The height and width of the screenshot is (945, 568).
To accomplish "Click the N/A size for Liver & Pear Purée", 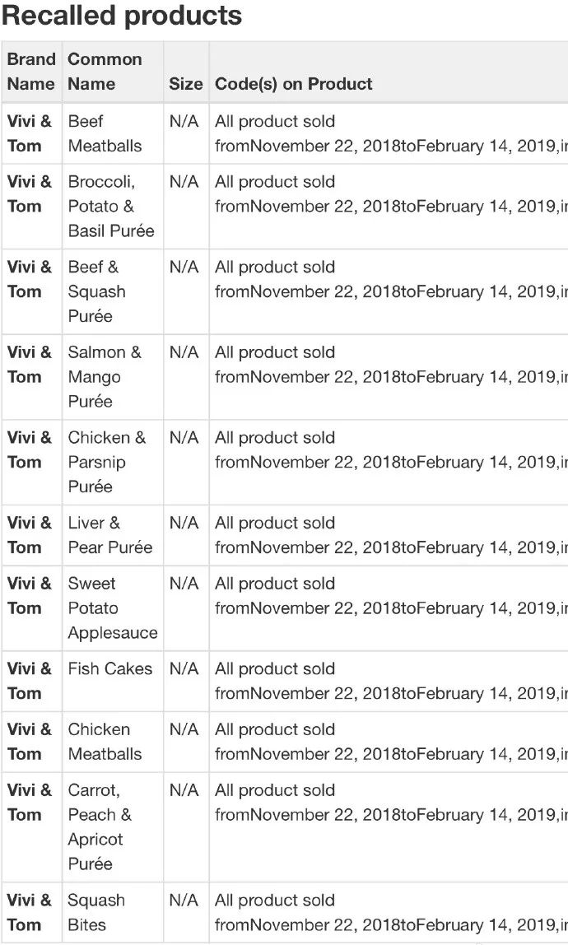I will [x=184, y=523].
